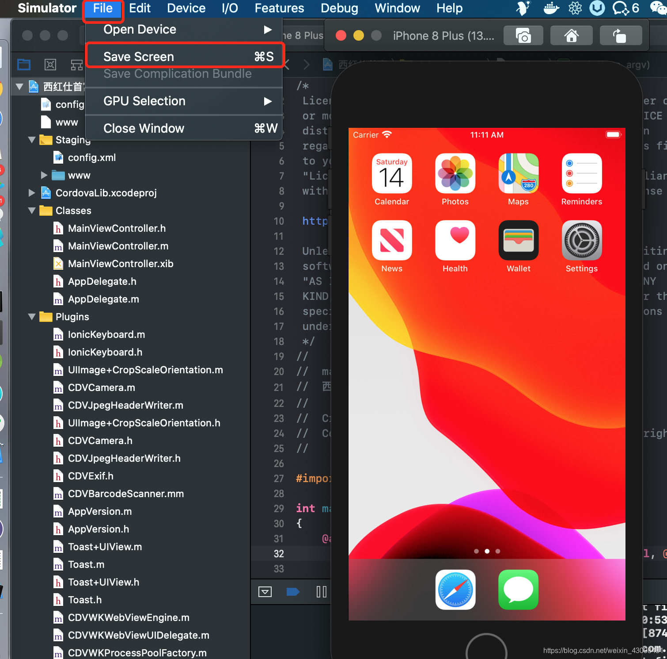Click the home screen page indicator dots

(x=487, y=551)
